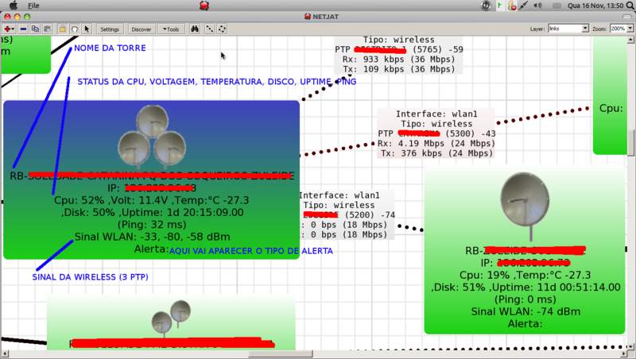This screenshot has width=636, height=359.
Task: Open the Settings button
Action: click(110, 29)
